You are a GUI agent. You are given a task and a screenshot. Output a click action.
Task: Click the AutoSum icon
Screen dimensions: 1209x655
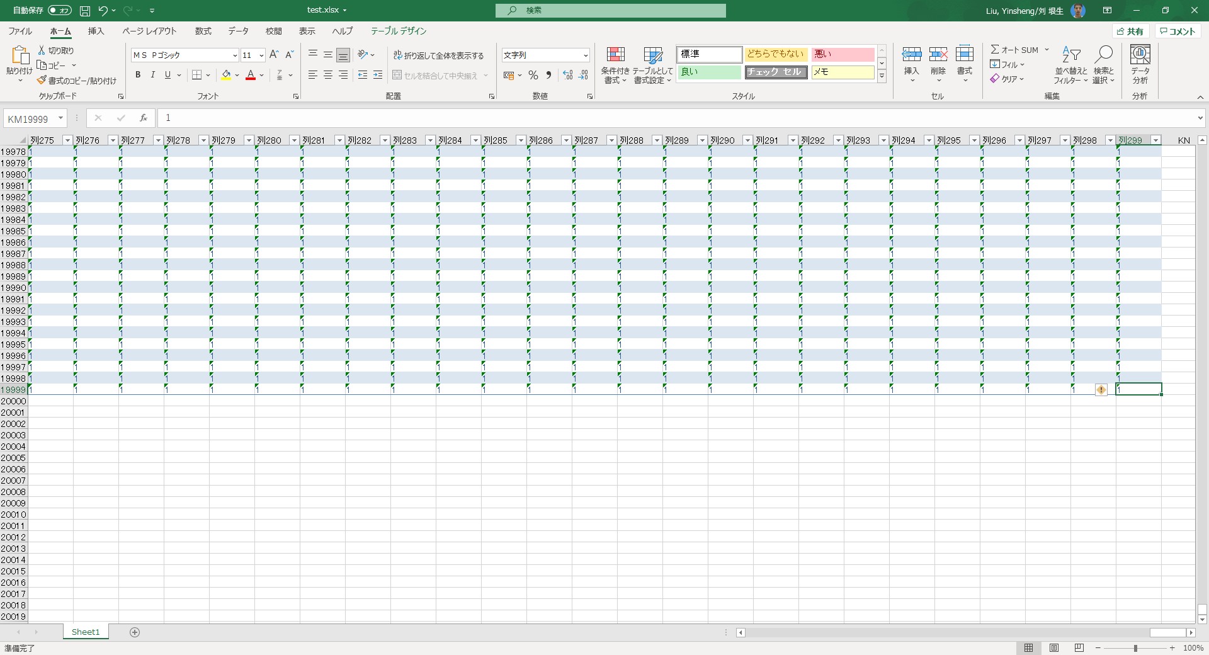click(x=997, y=49)
